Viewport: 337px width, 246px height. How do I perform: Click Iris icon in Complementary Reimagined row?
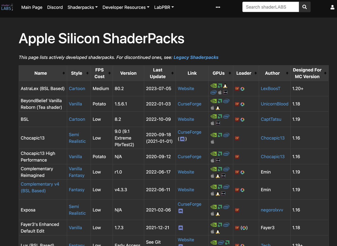pyautogui.click(x=242, y=172)
